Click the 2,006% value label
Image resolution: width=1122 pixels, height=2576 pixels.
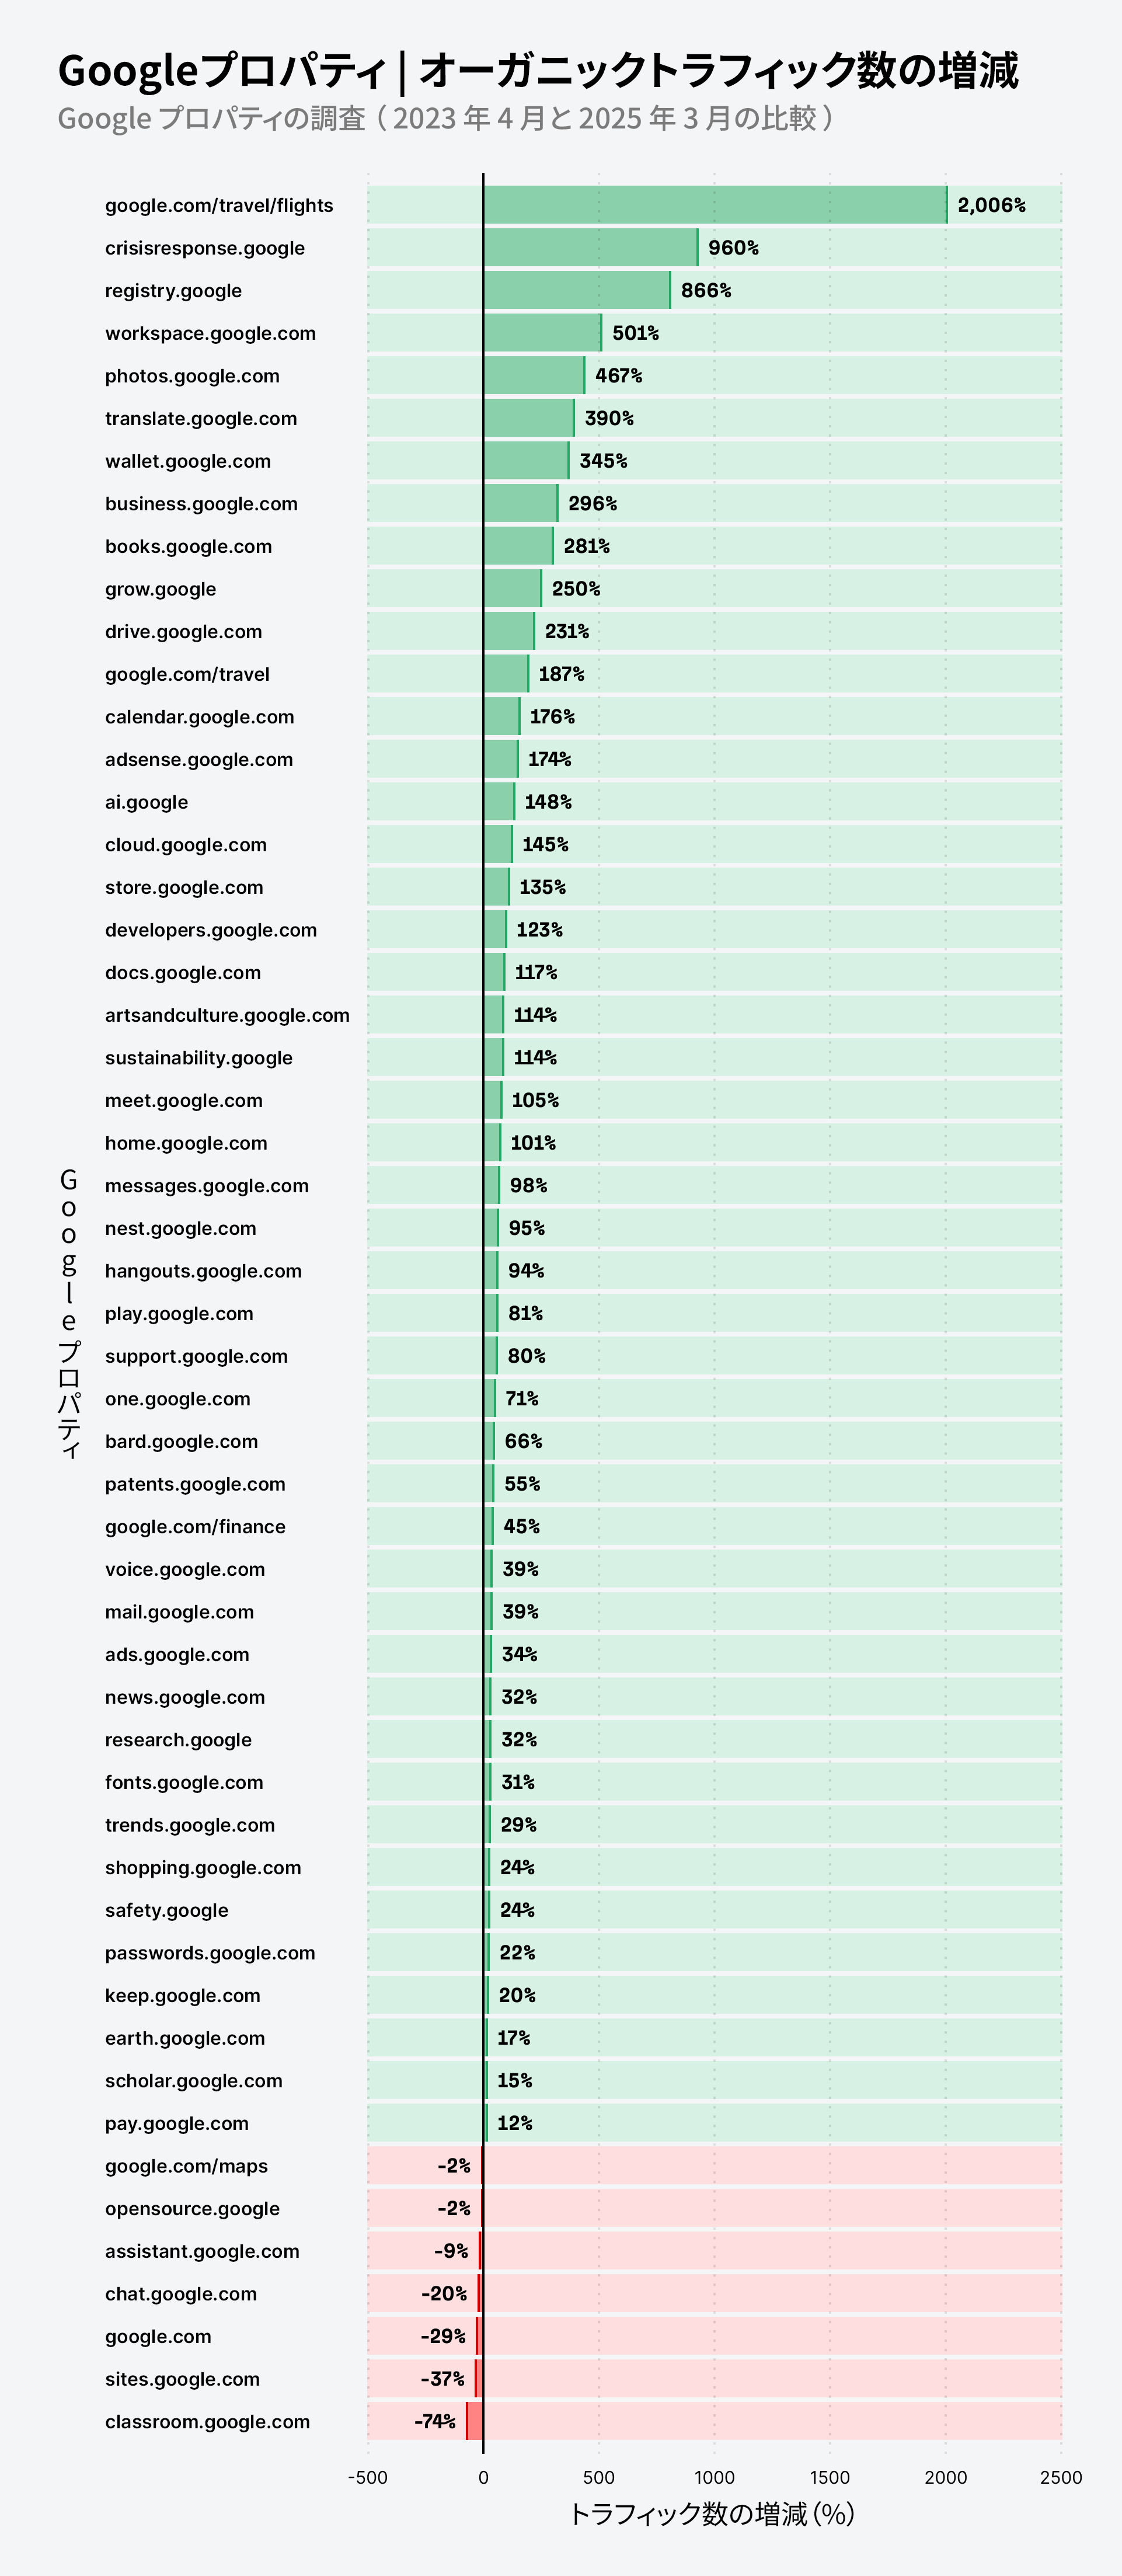click(991, 205)
